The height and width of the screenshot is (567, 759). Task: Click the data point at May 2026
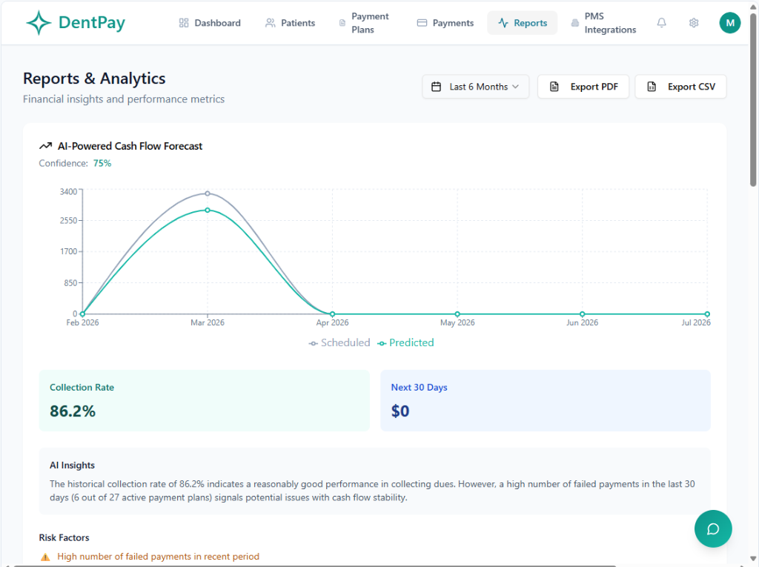(457, 314)
